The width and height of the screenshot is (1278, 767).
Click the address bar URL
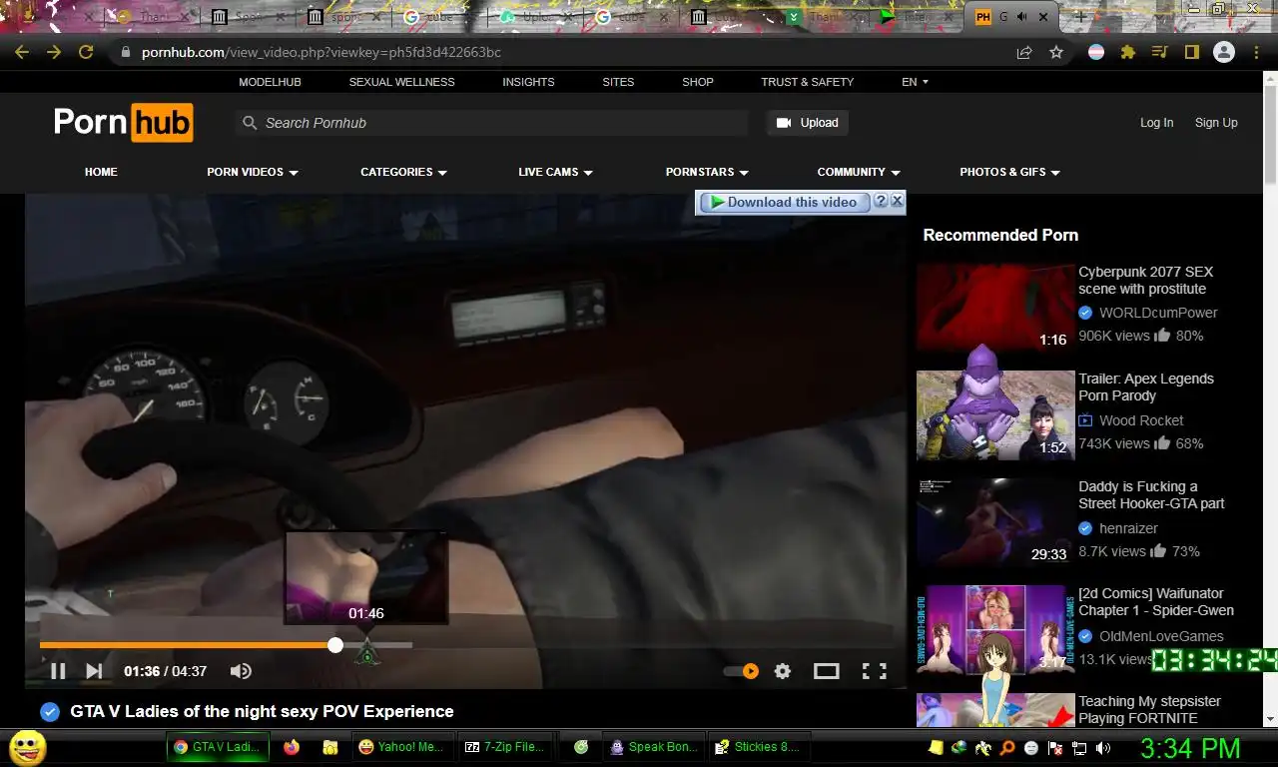[x=321, y=52]
